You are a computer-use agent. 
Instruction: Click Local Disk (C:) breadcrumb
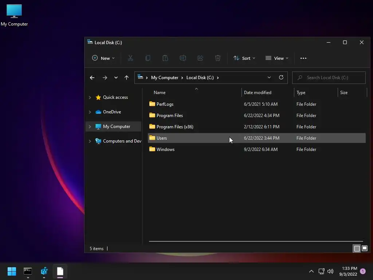[x=200, y=78]
